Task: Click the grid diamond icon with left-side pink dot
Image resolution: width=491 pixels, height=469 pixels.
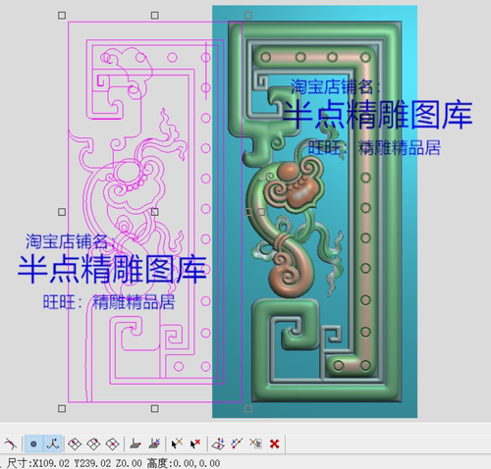Action: tap(75, 443)
